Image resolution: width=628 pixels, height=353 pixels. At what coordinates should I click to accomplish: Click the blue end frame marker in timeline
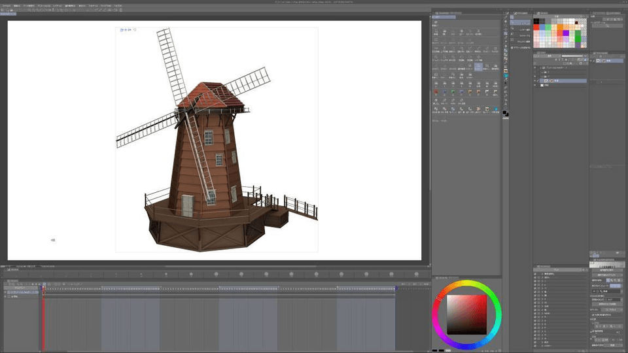click(396, 288)
